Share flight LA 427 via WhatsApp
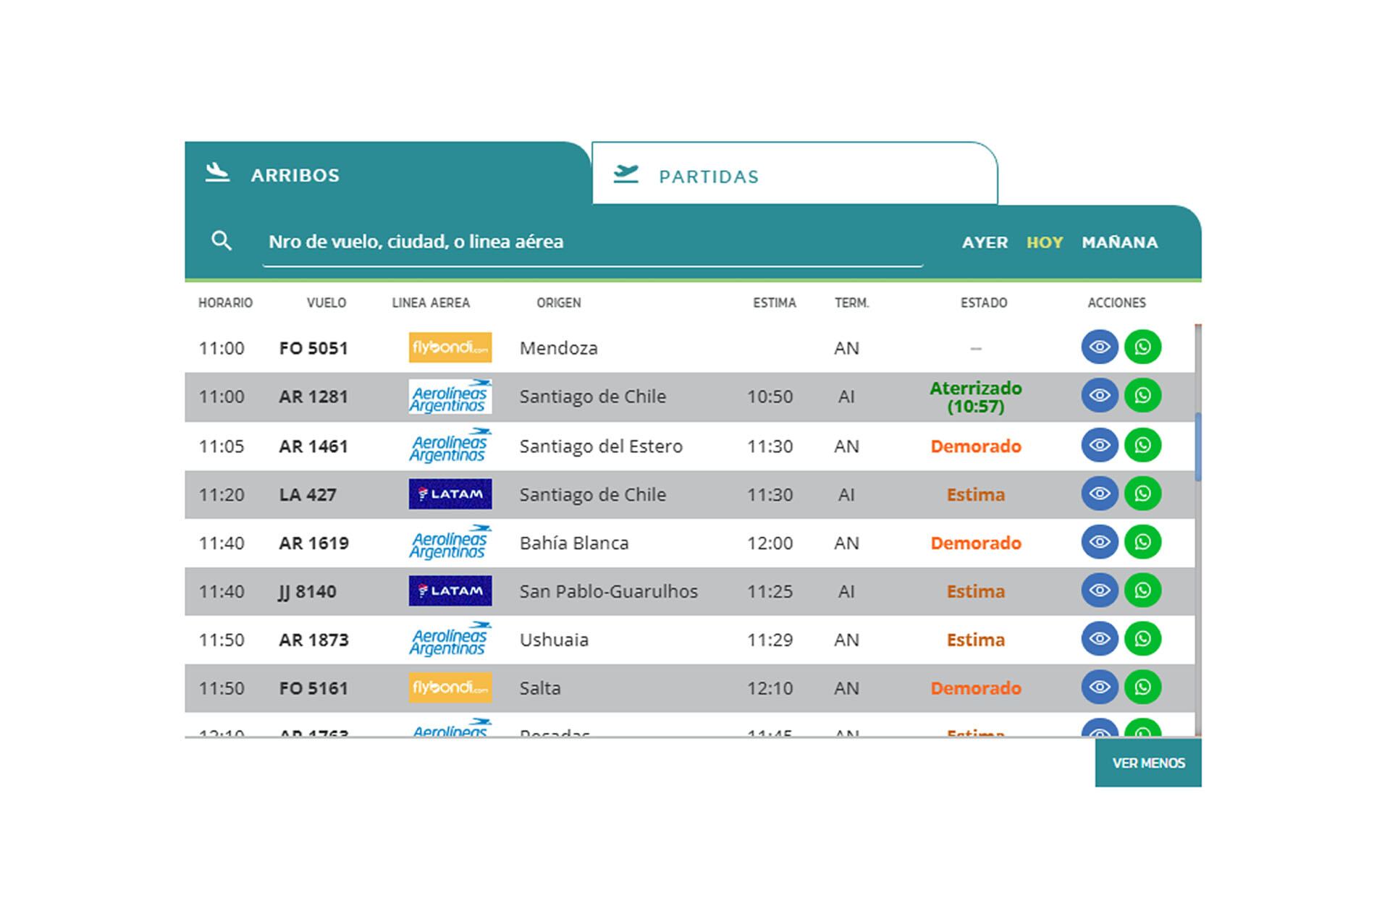The width and height of the screenshot is (1390, 906). 1142,494
